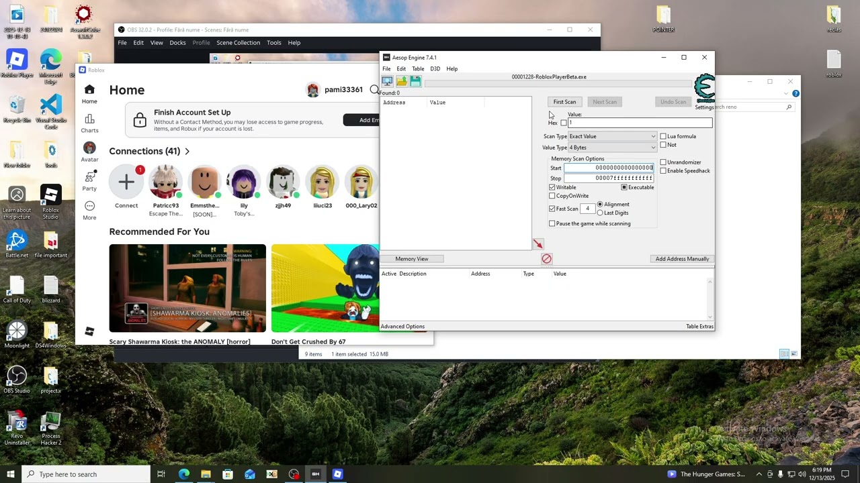Open Scary Shawarma Kiosk game thumbnail

tap(187, 288)
